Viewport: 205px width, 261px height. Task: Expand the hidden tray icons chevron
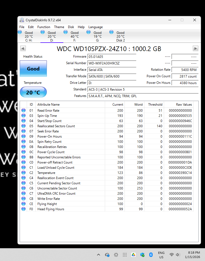click(99, 255)
